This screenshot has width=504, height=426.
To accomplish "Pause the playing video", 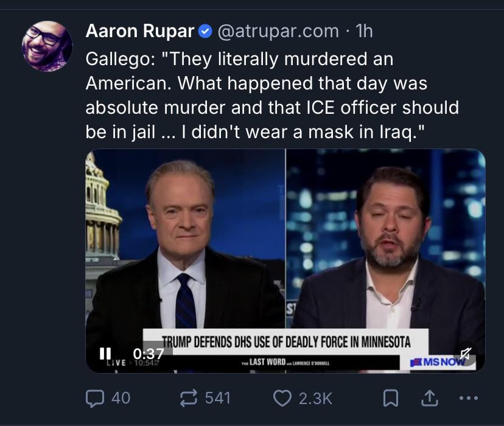I will pos(105,353).
